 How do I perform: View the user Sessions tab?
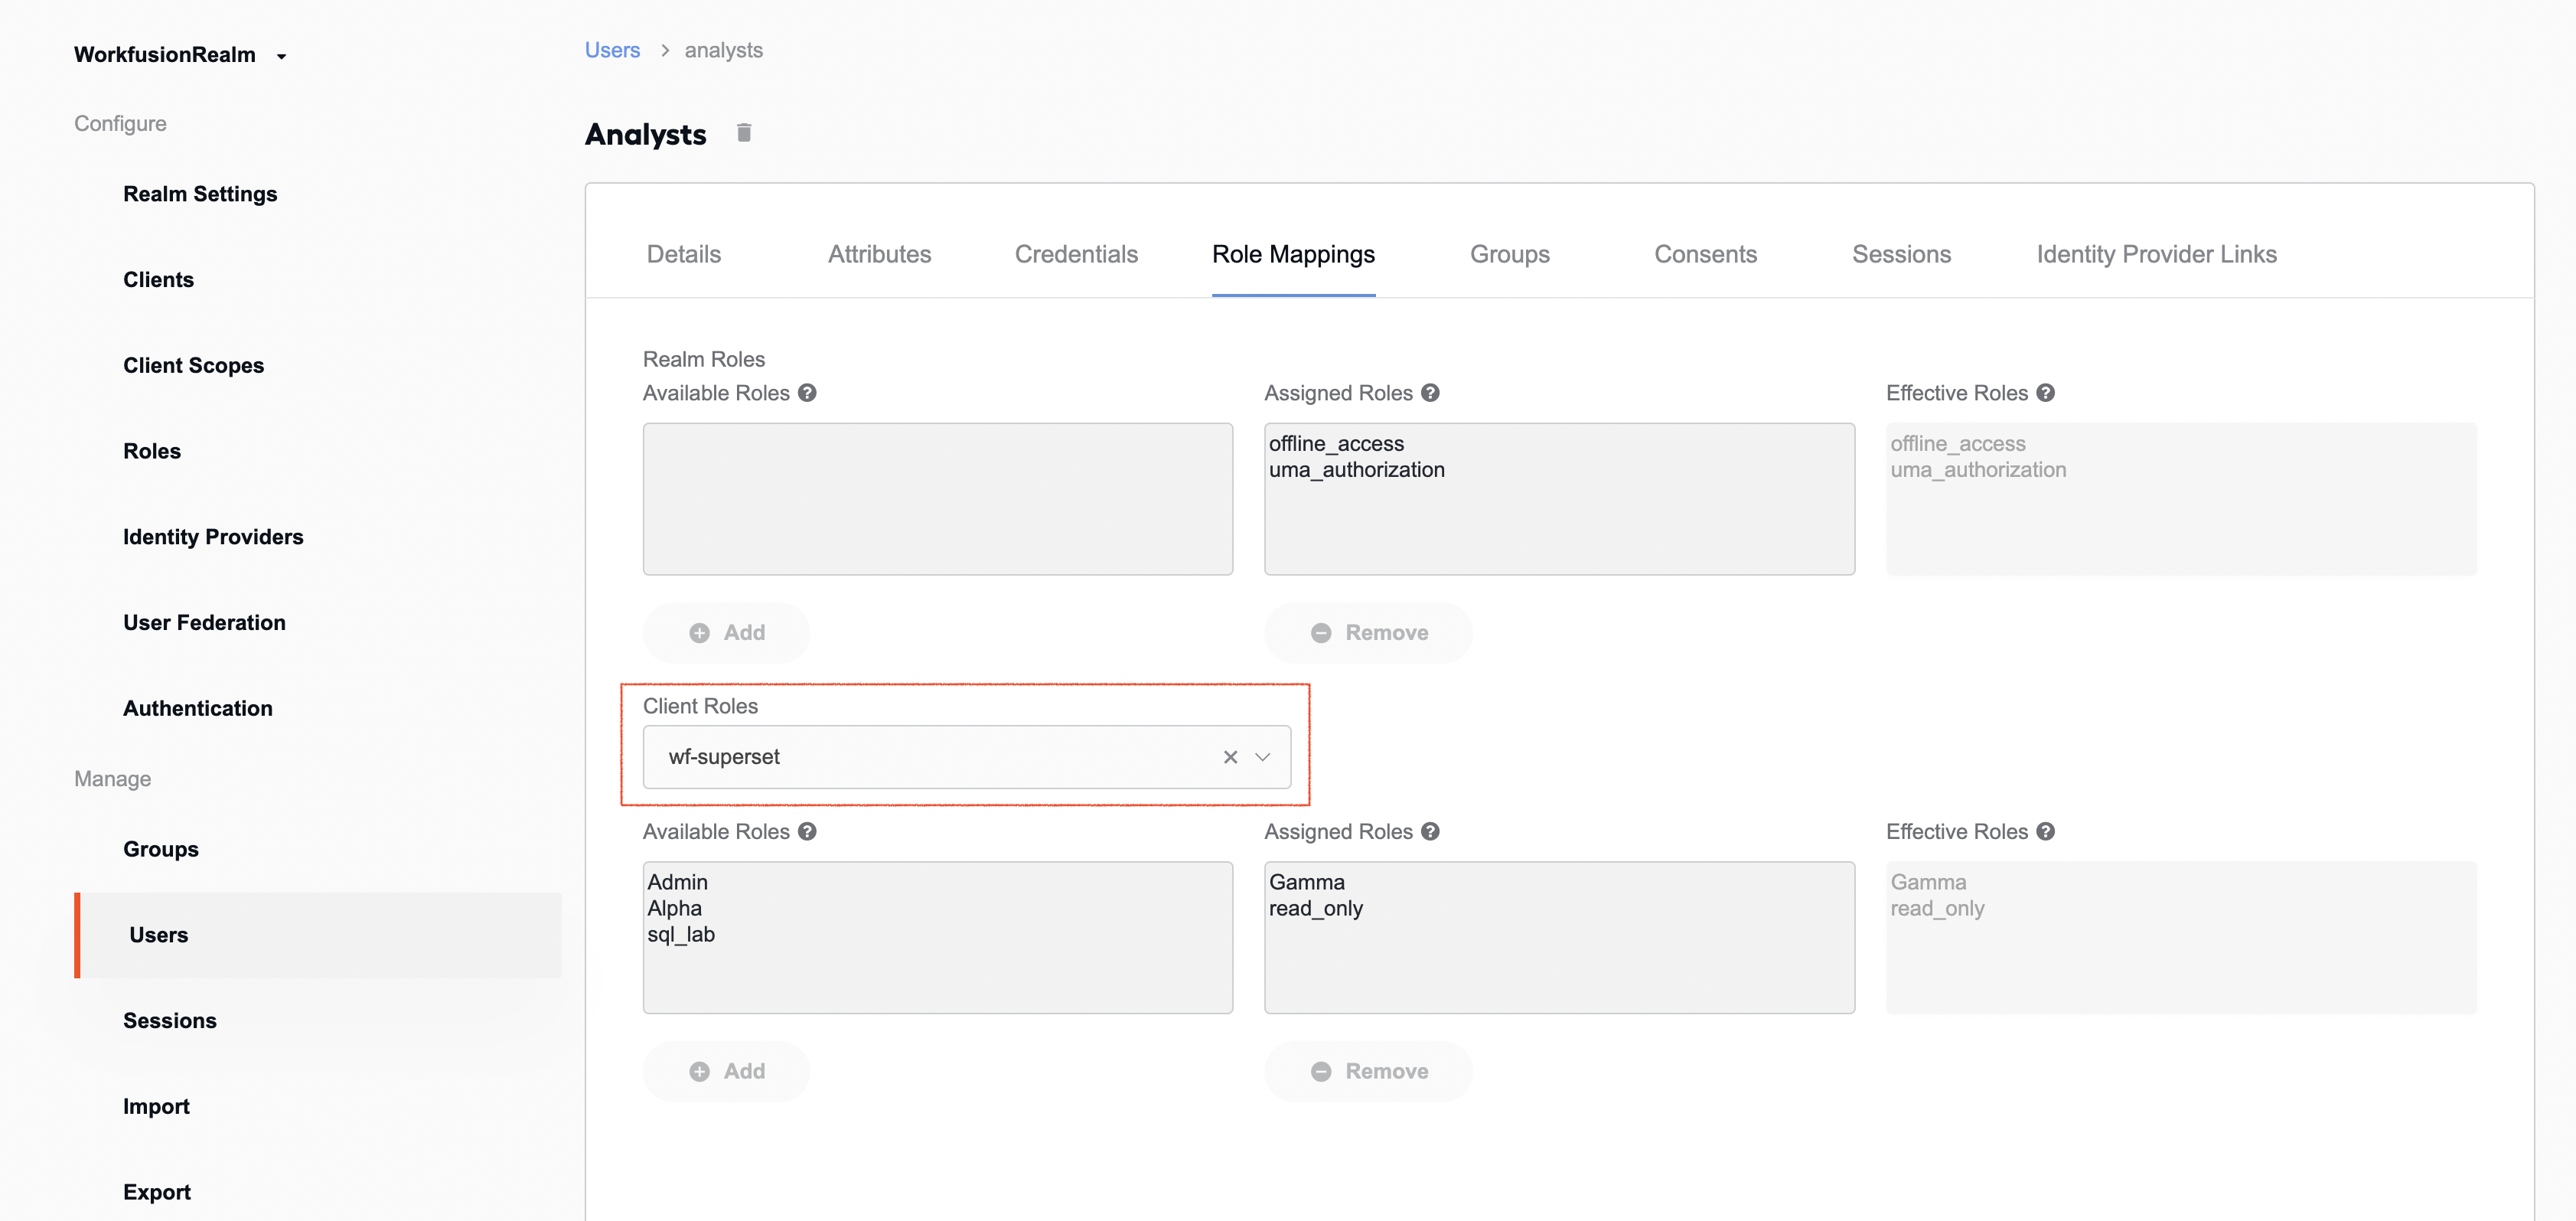tap(1901, 254)
